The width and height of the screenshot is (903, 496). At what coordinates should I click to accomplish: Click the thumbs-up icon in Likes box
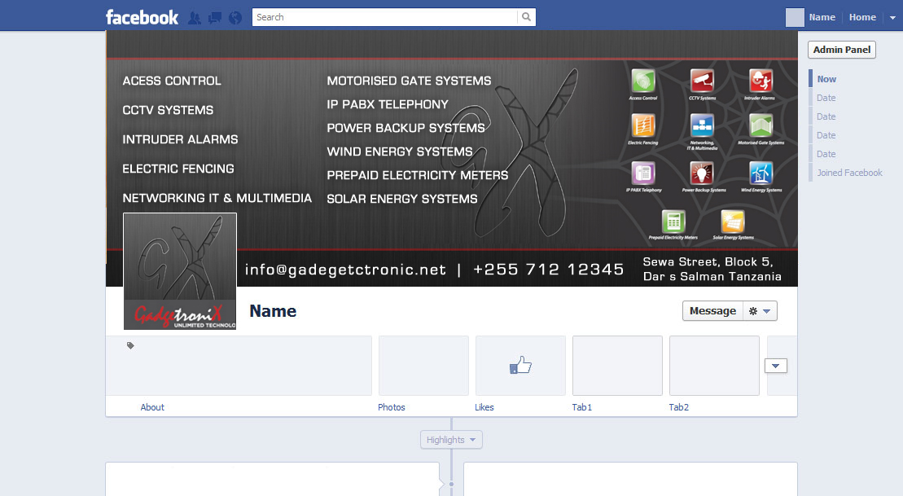pyautogui.click(x=520, y=365)
